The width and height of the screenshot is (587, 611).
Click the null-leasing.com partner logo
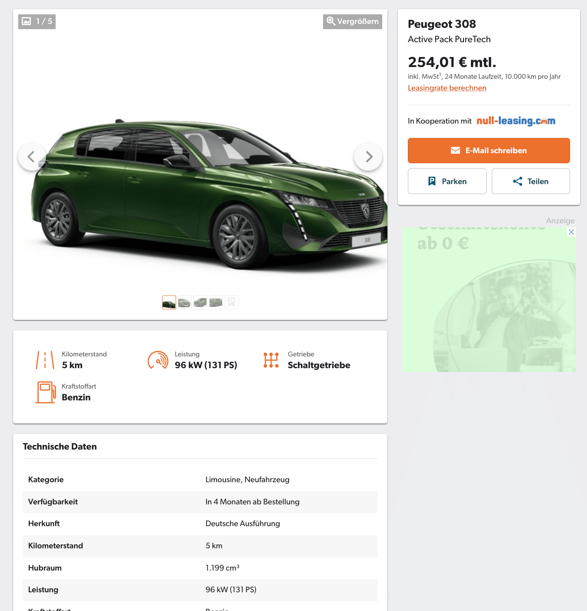[x=516, y=121]
